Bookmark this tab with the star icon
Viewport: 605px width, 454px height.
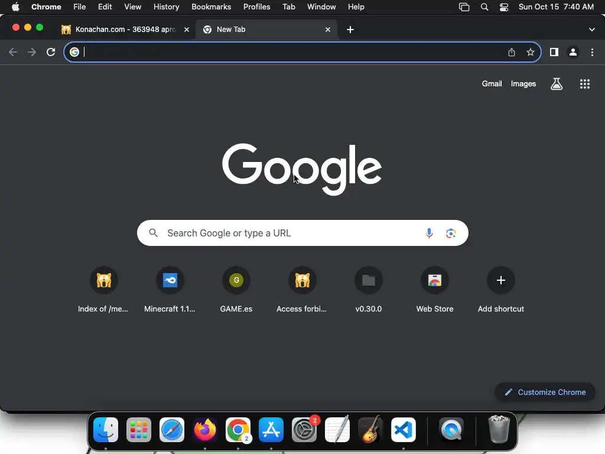pos(531,52)
